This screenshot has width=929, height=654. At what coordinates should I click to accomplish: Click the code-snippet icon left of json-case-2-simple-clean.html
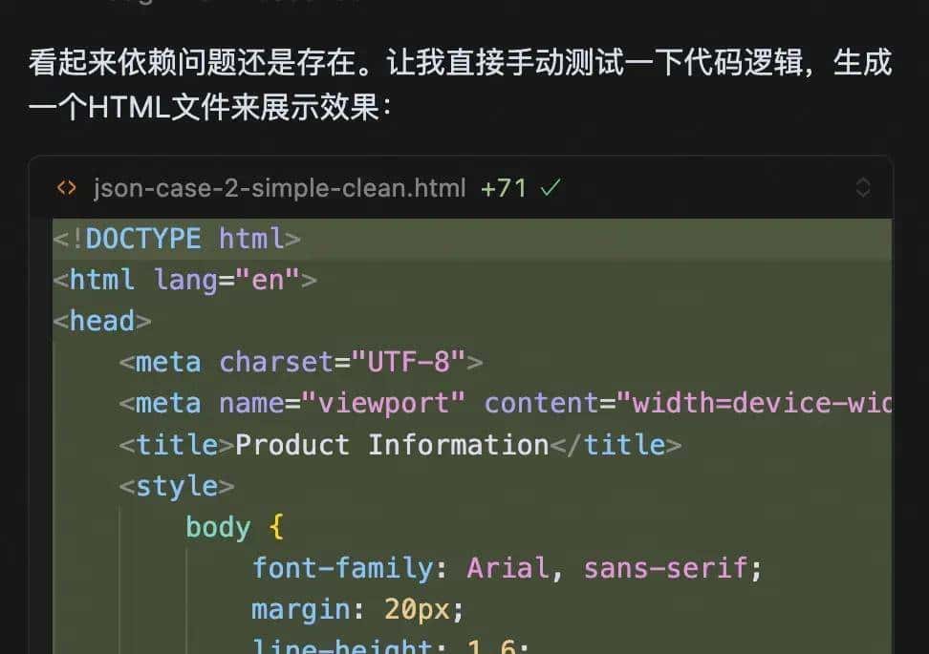click(x=65, y=188)
